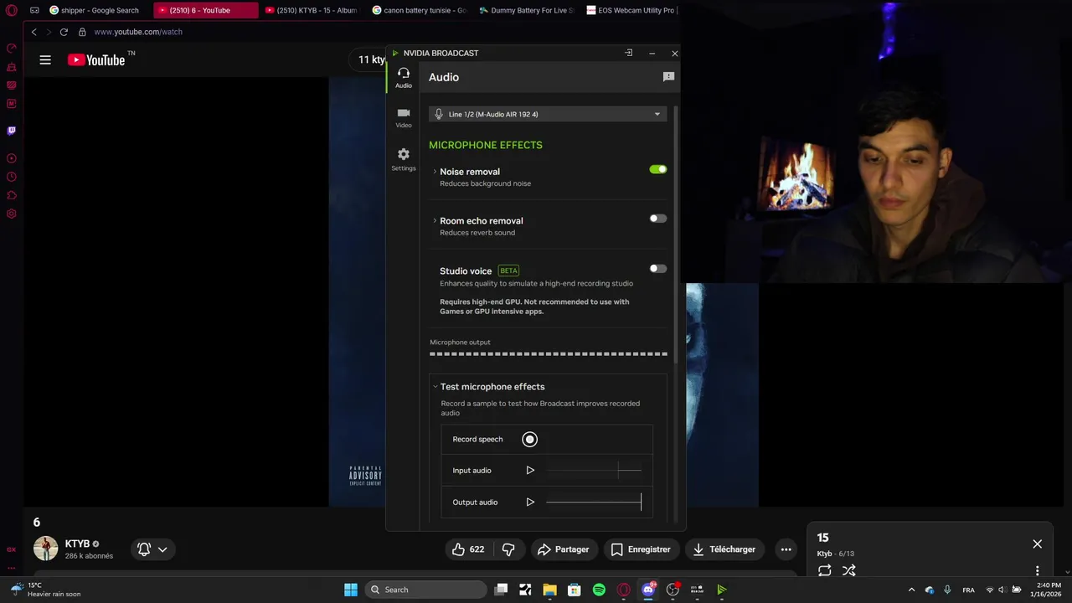
Task: Play the Output audio sample
Action: (530, 502)
